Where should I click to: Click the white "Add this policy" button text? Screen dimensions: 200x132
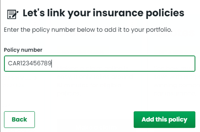tap(164, 120)
